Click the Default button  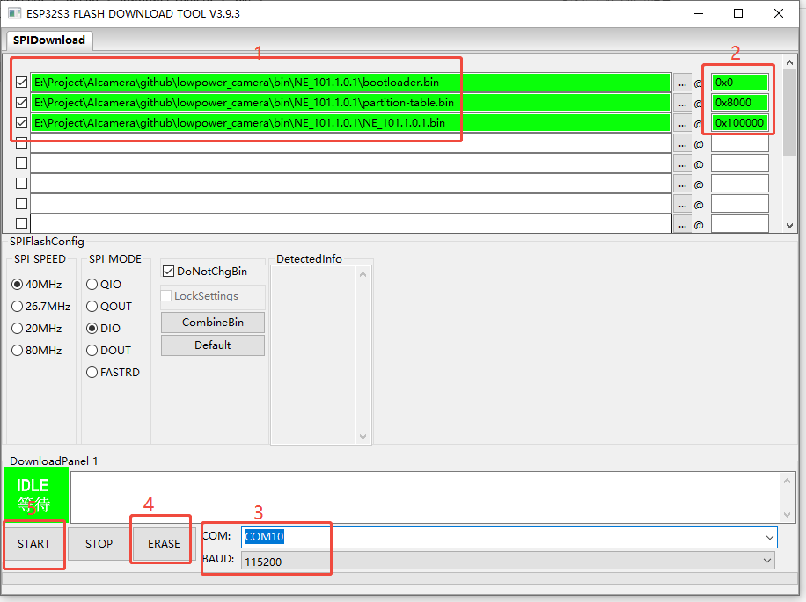click(x=212, y=345)
